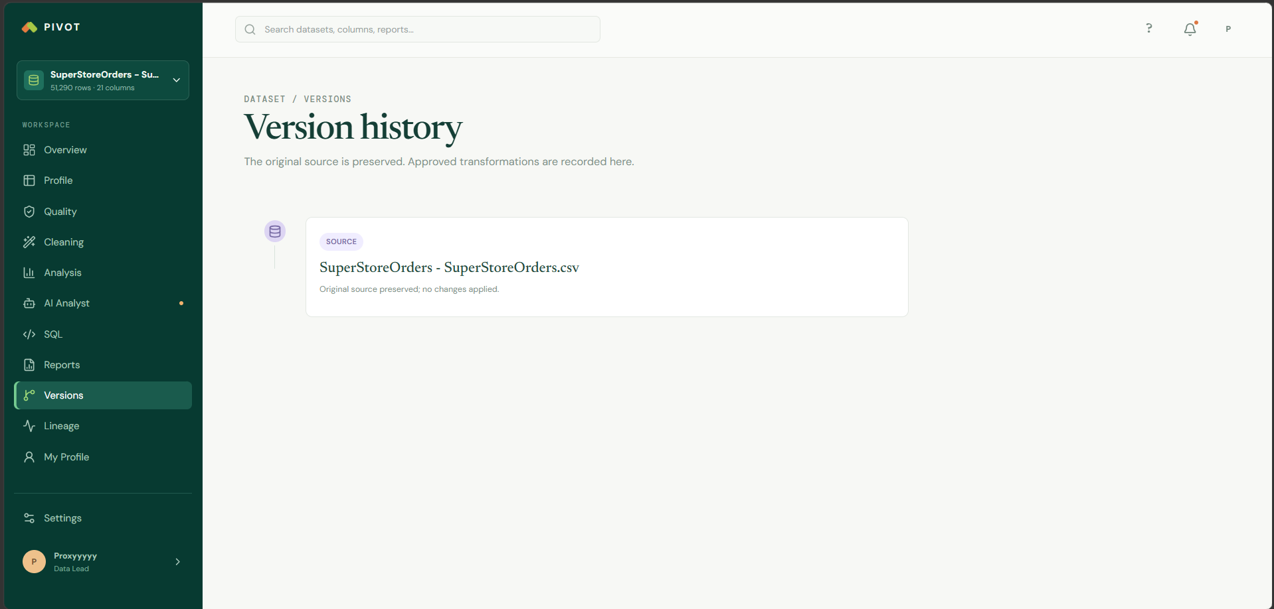This screenshot has height=609, width=1274.
Task: Click the help question mark icon
Action: (x=1148, y=29)
